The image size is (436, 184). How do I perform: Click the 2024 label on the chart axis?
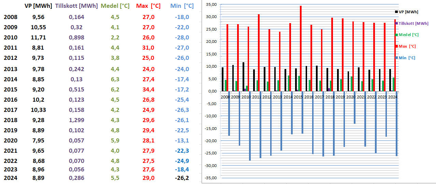(x=393, y=97)
